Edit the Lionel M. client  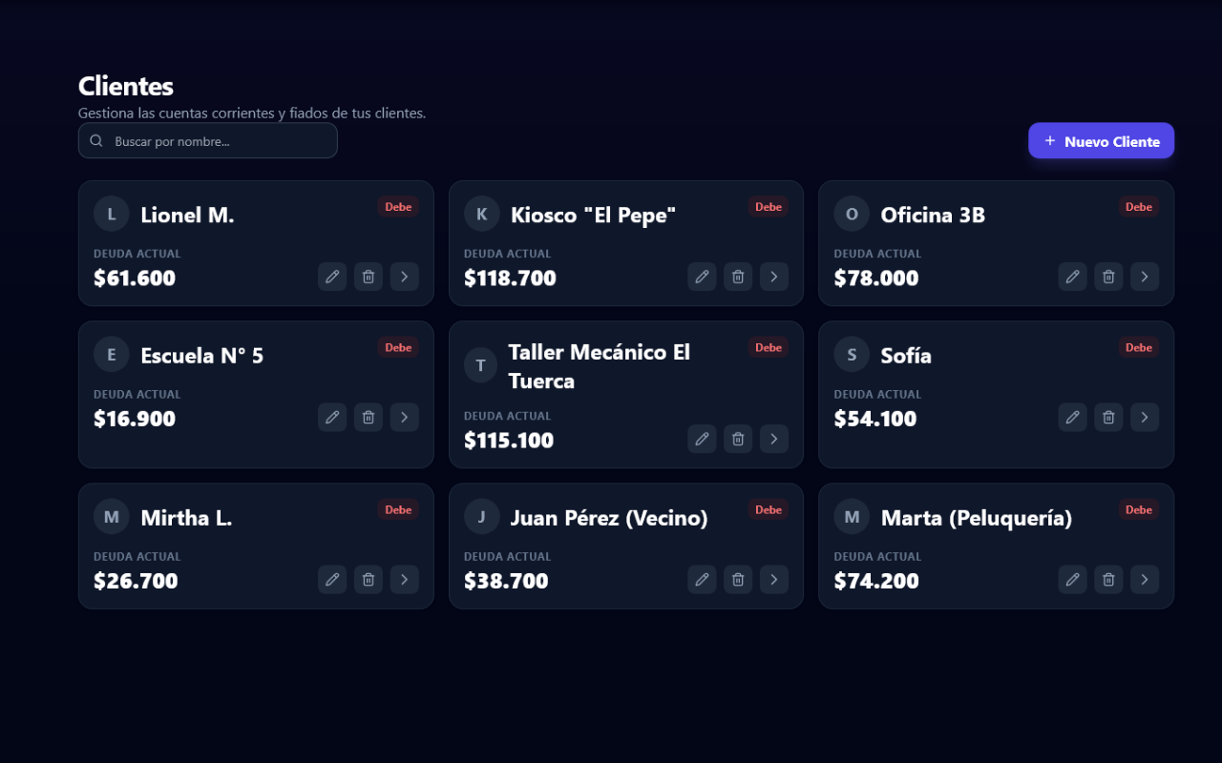click(x=332, y=277)
